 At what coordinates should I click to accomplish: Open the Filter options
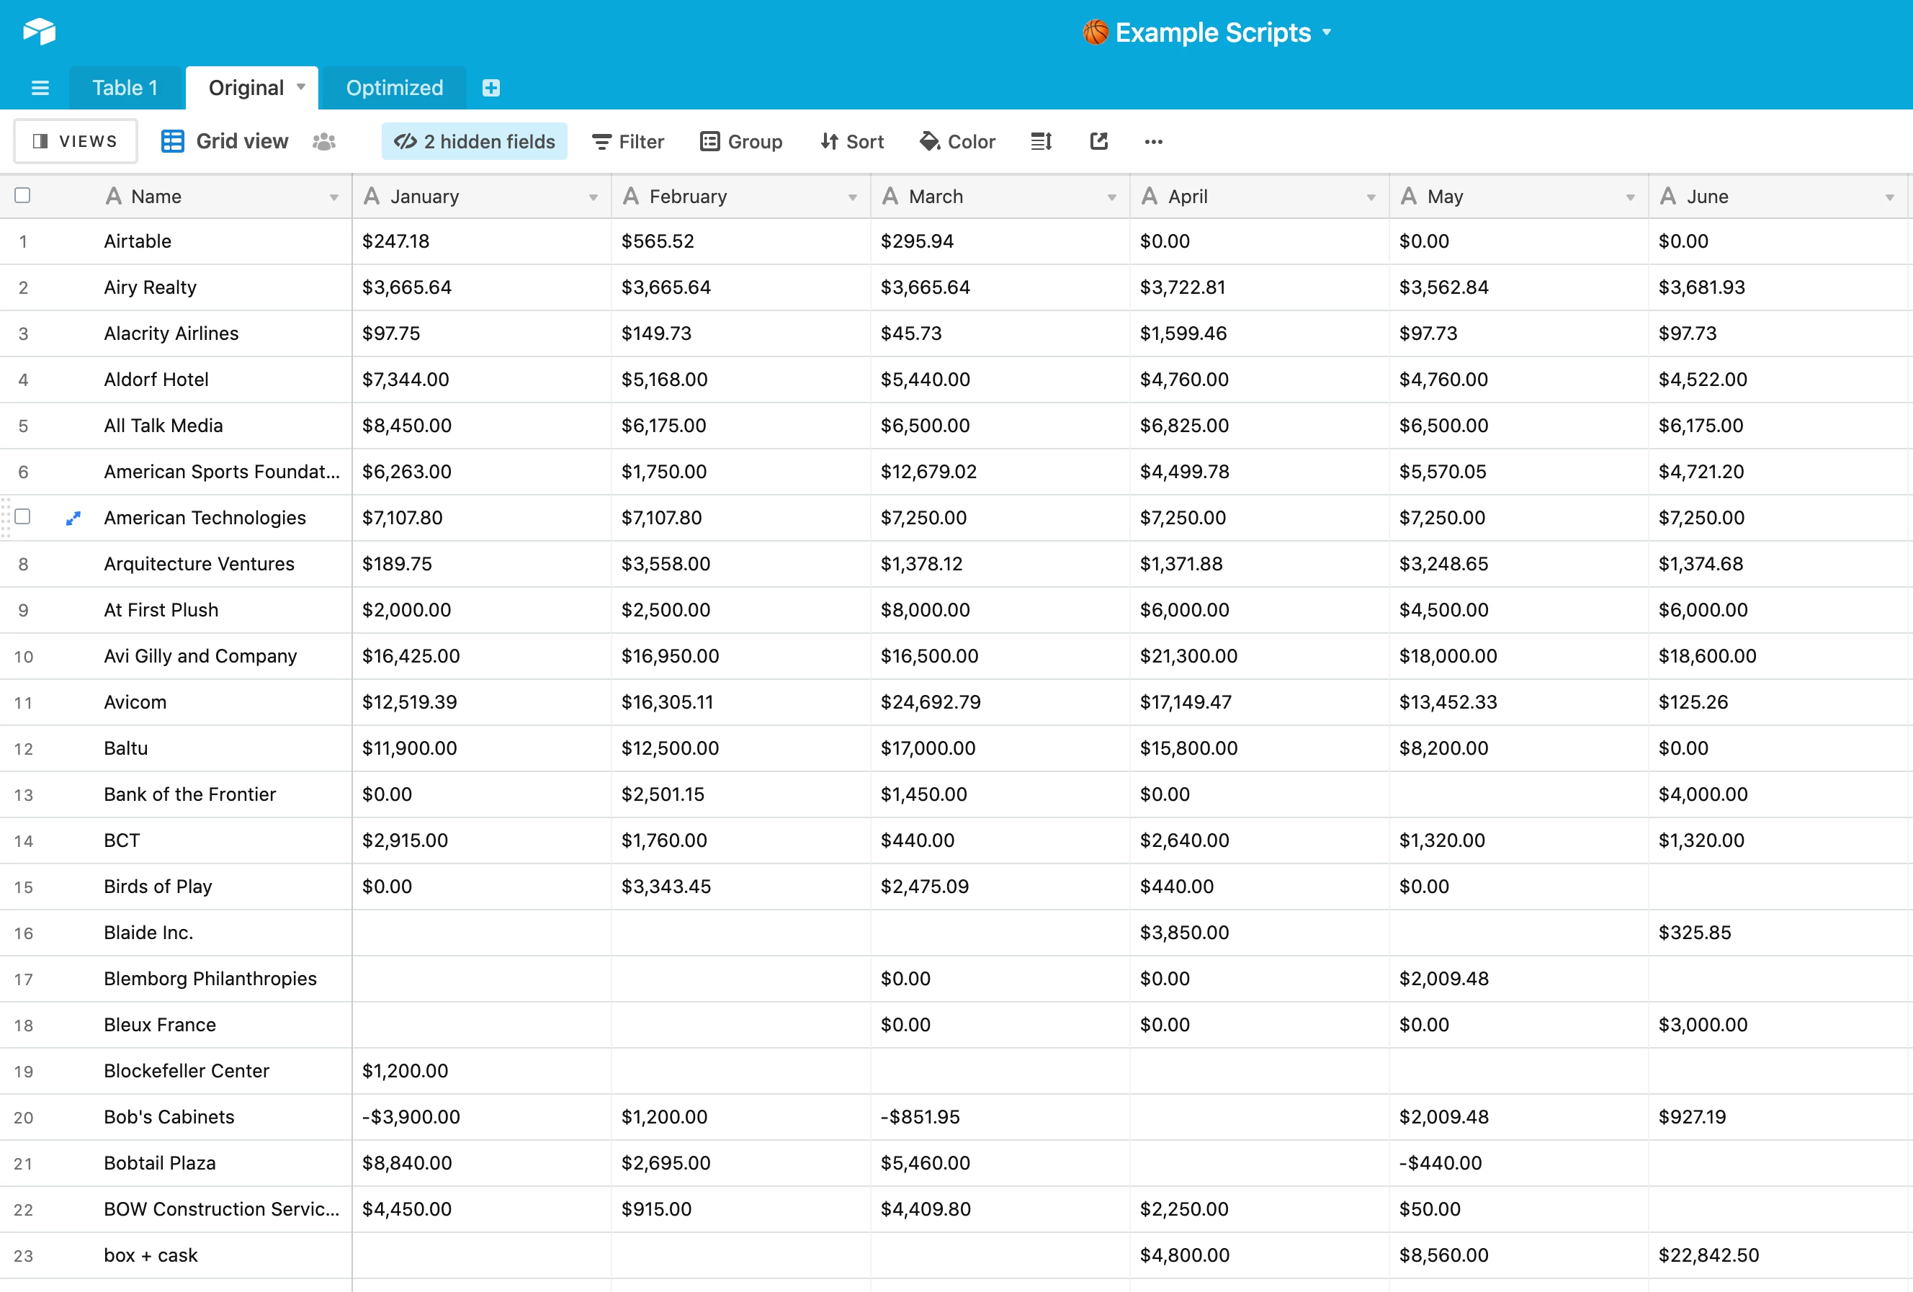coord(628,142)
